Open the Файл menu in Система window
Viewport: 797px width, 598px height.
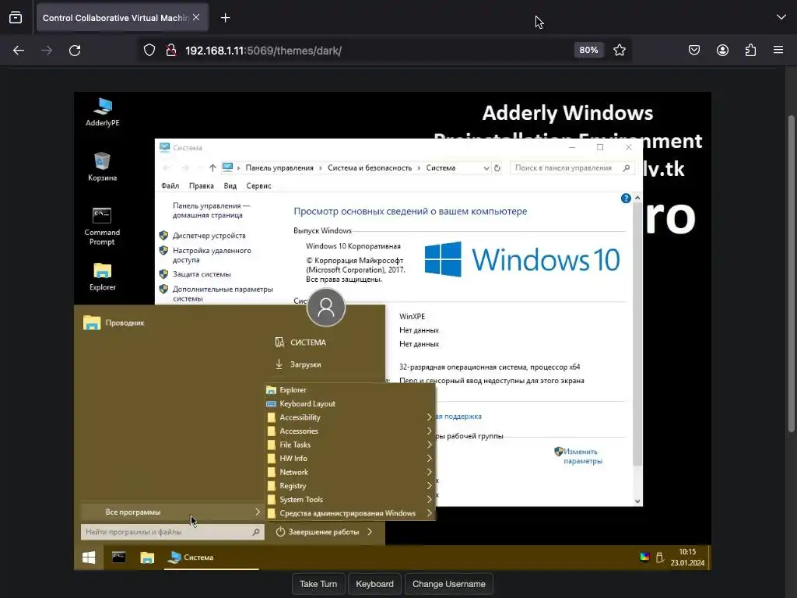click(x=170, y=186)
